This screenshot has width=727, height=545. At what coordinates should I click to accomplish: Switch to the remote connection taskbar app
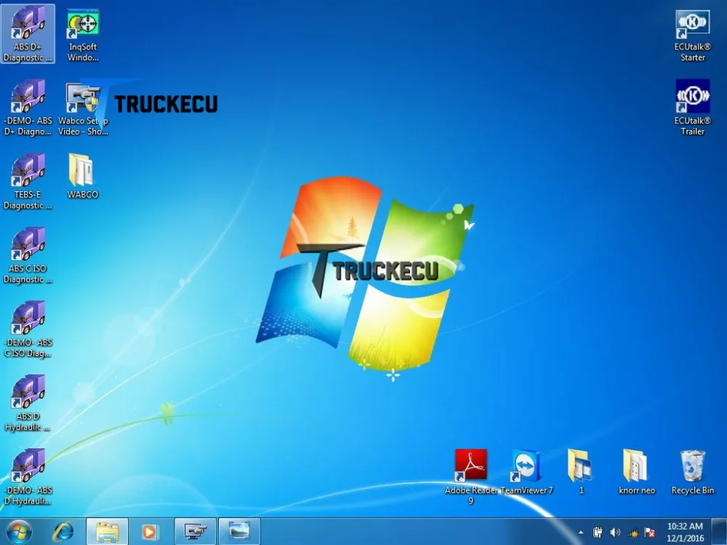click(195, 532)
